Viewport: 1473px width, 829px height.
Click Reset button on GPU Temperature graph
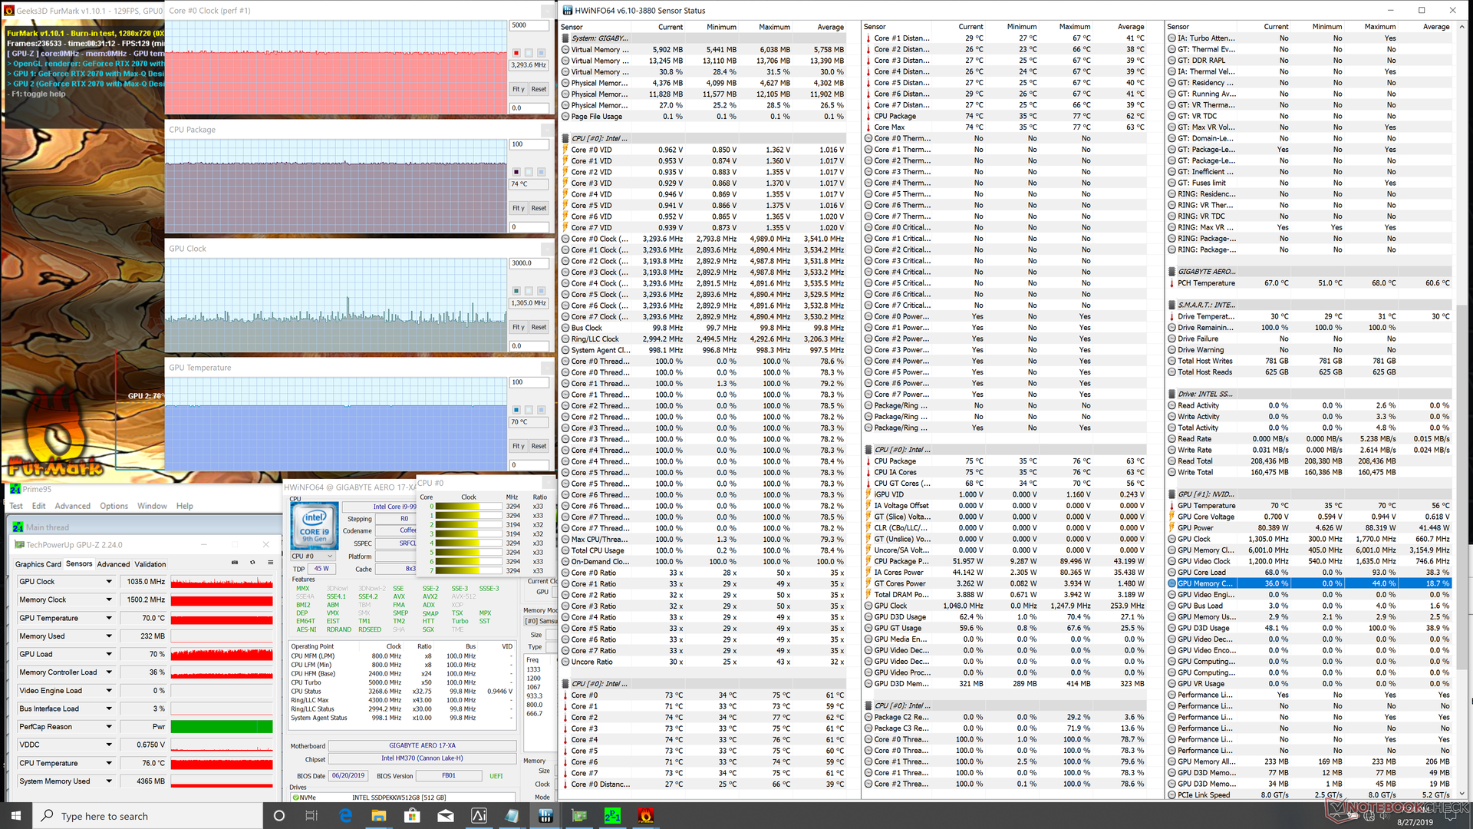(x=539, y=446)
